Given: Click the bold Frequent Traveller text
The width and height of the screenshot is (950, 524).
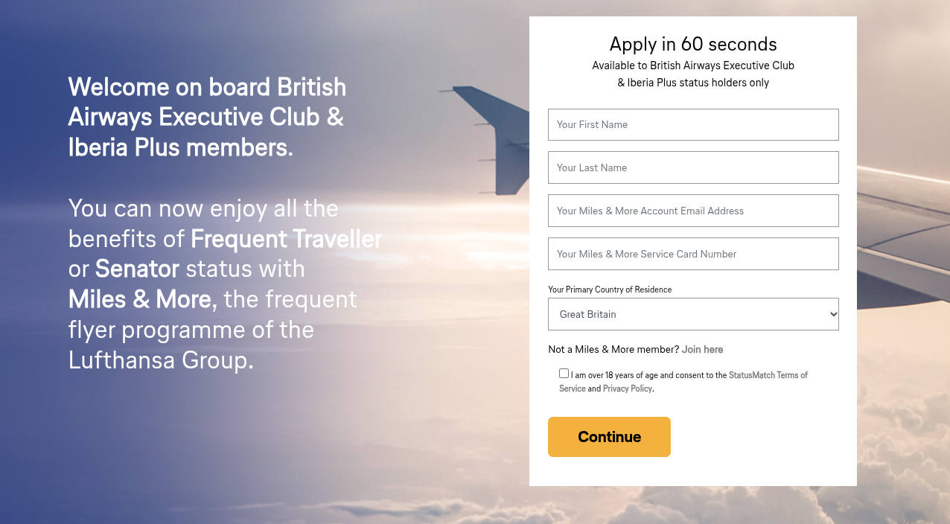Looking at the screenshot, I should click(286, 239).
